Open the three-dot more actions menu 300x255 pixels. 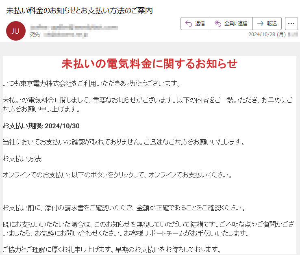tap(291, 24)
